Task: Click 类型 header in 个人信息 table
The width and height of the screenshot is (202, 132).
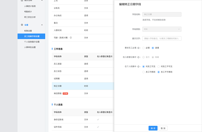Action: coord(86,112)
